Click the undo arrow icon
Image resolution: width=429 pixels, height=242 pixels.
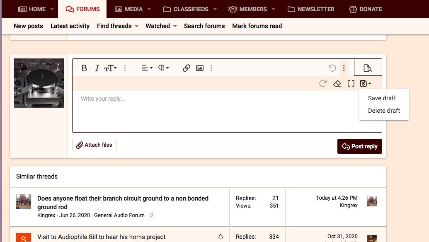[332, 68]
